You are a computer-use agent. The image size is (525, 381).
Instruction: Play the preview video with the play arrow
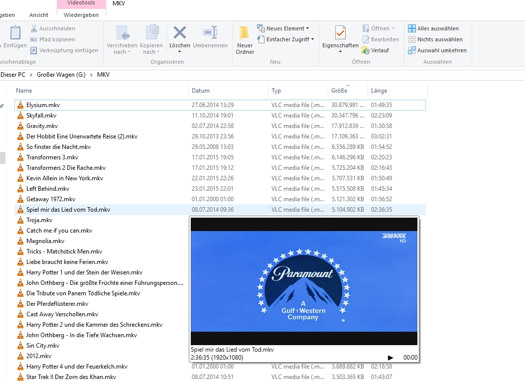click(391, 358)
